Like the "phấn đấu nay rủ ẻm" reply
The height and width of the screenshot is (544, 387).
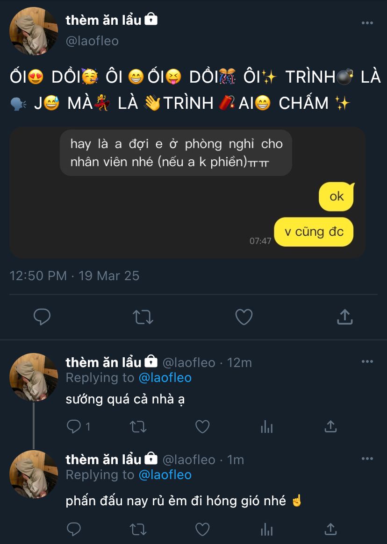point(202,529)
